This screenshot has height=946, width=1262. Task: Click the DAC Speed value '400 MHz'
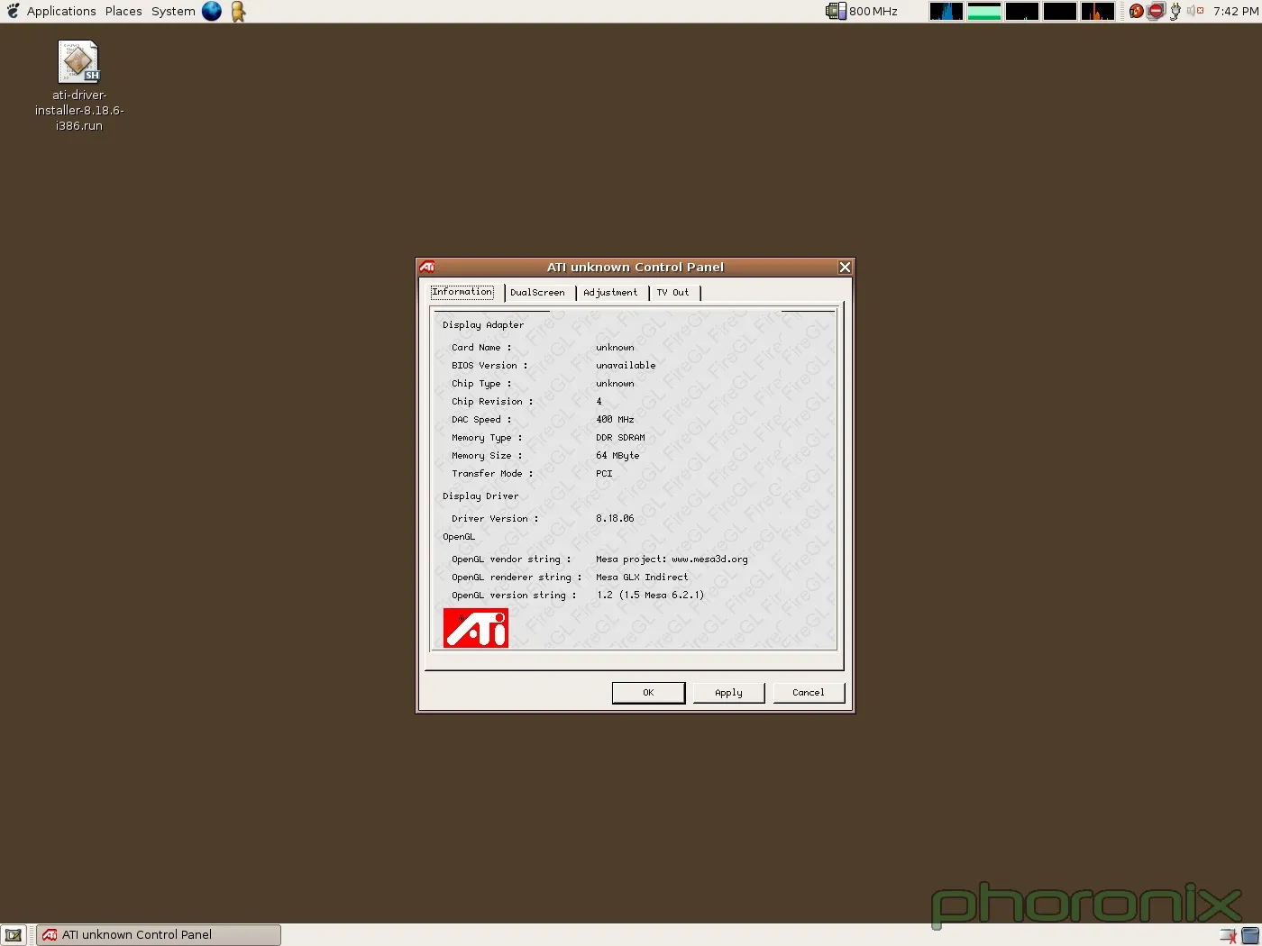click(615, 420)
